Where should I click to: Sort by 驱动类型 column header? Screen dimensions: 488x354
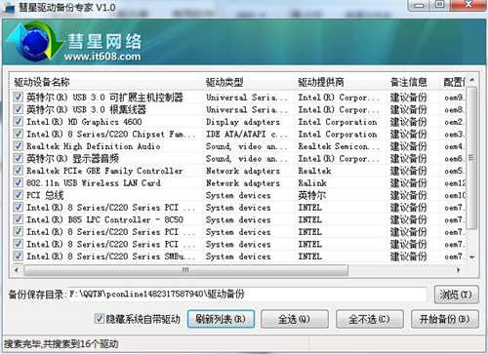248,82
